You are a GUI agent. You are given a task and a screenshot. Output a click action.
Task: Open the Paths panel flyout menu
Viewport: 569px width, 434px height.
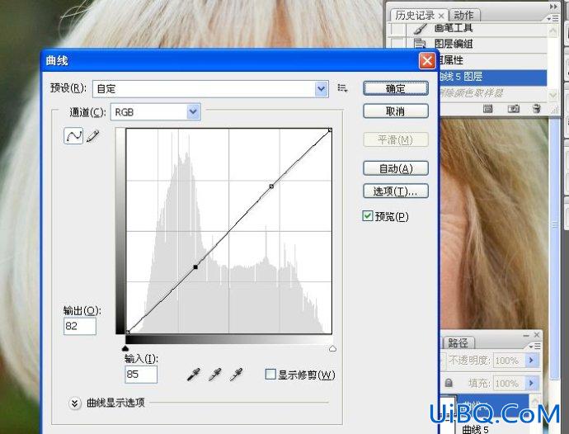(535, 346)
